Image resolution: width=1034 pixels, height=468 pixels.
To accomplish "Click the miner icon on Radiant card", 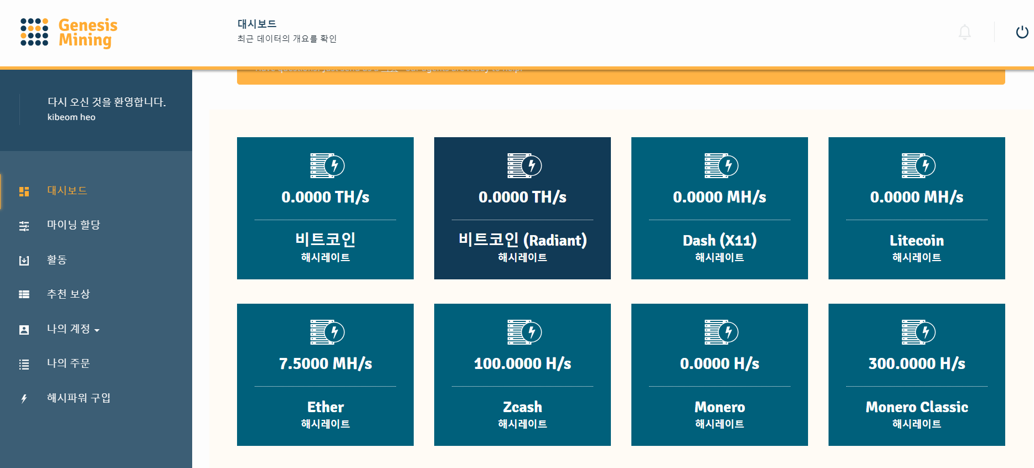I will [x=524, y=165].
